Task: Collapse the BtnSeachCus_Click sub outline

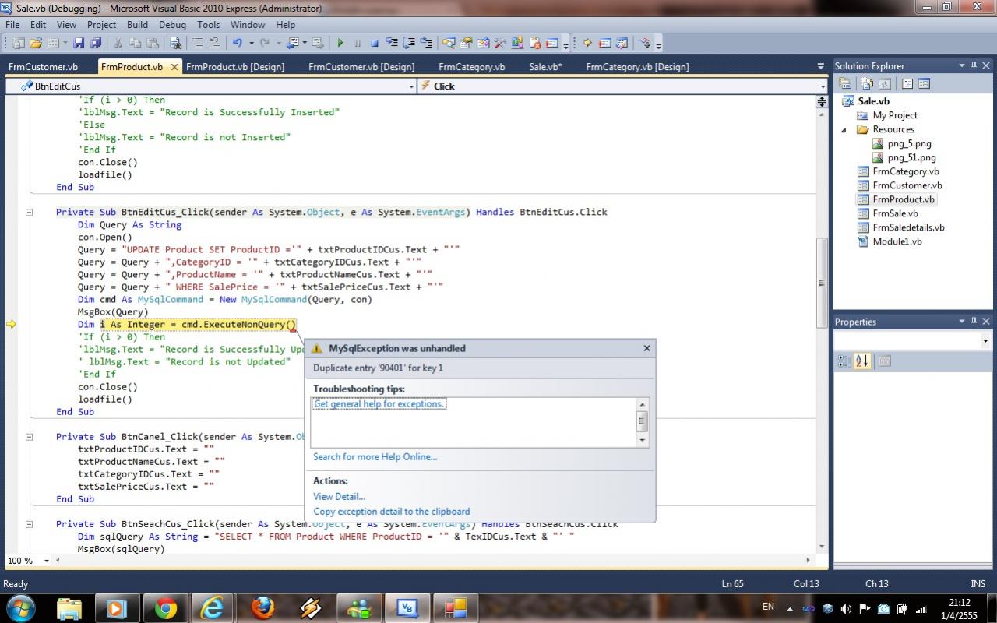Action: point(30,523)
